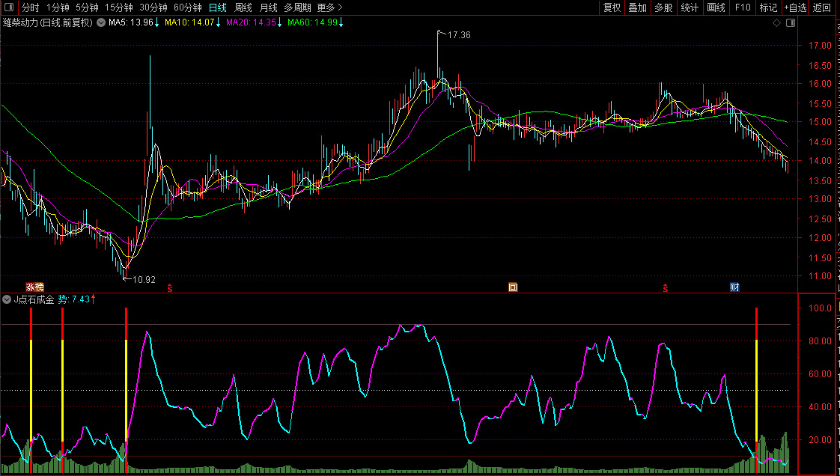Image resolution: width=840 pixels, height=476 pixels.
Task: Click the diamond icon in chart header
Action: point(777,23)
